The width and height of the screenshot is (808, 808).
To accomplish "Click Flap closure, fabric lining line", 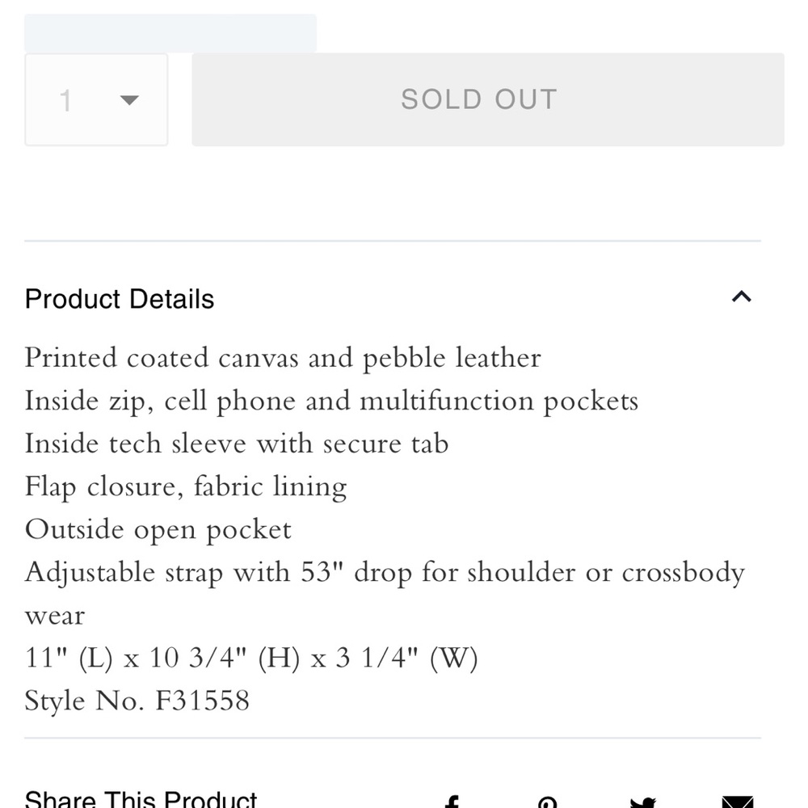I will click(186, 486).
